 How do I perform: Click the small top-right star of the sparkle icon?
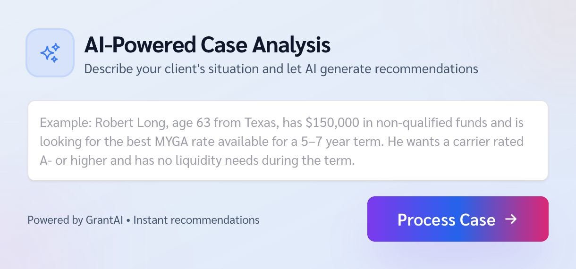(x=56, y=47)
